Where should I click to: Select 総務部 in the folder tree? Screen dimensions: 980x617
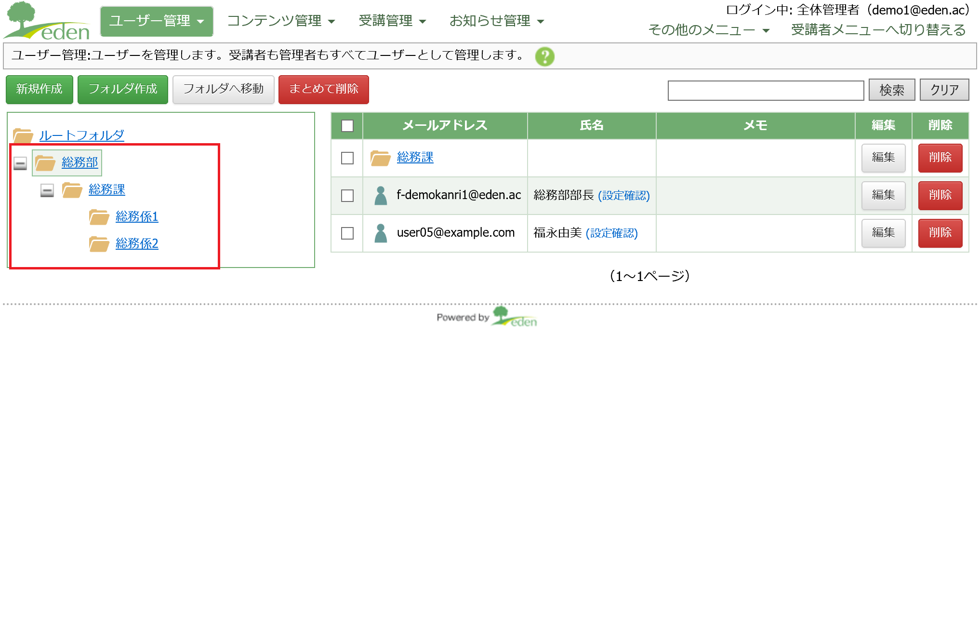click(x=79, y=162)
